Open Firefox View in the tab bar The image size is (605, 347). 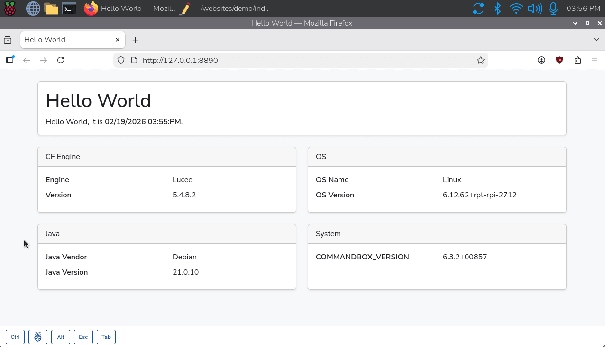click(8, 40)
